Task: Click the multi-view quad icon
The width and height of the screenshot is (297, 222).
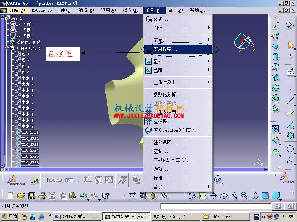Action: 265,196
